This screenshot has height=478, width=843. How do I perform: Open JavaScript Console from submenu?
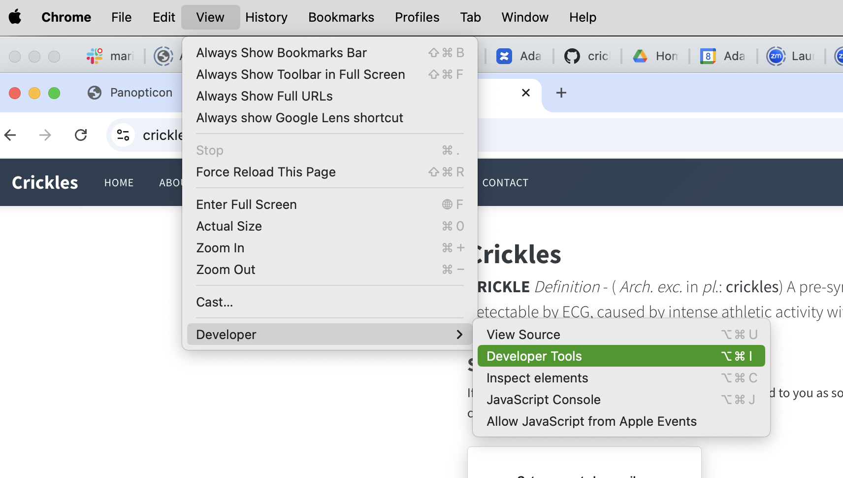point(621,400)
